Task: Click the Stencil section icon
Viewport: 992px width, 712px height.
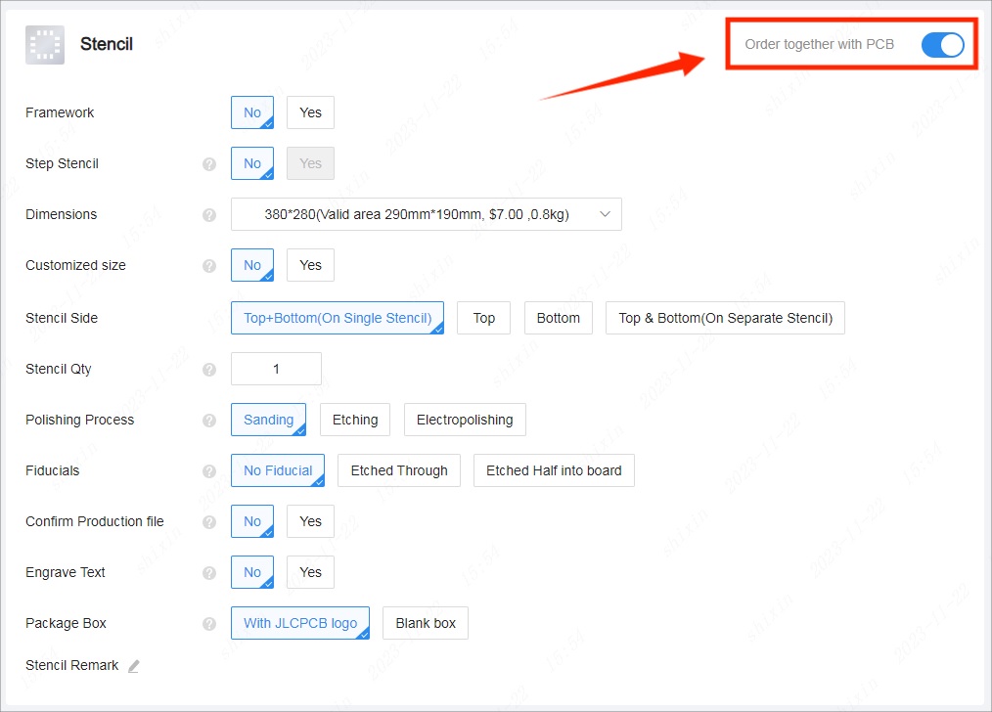Action: point(45,45)
